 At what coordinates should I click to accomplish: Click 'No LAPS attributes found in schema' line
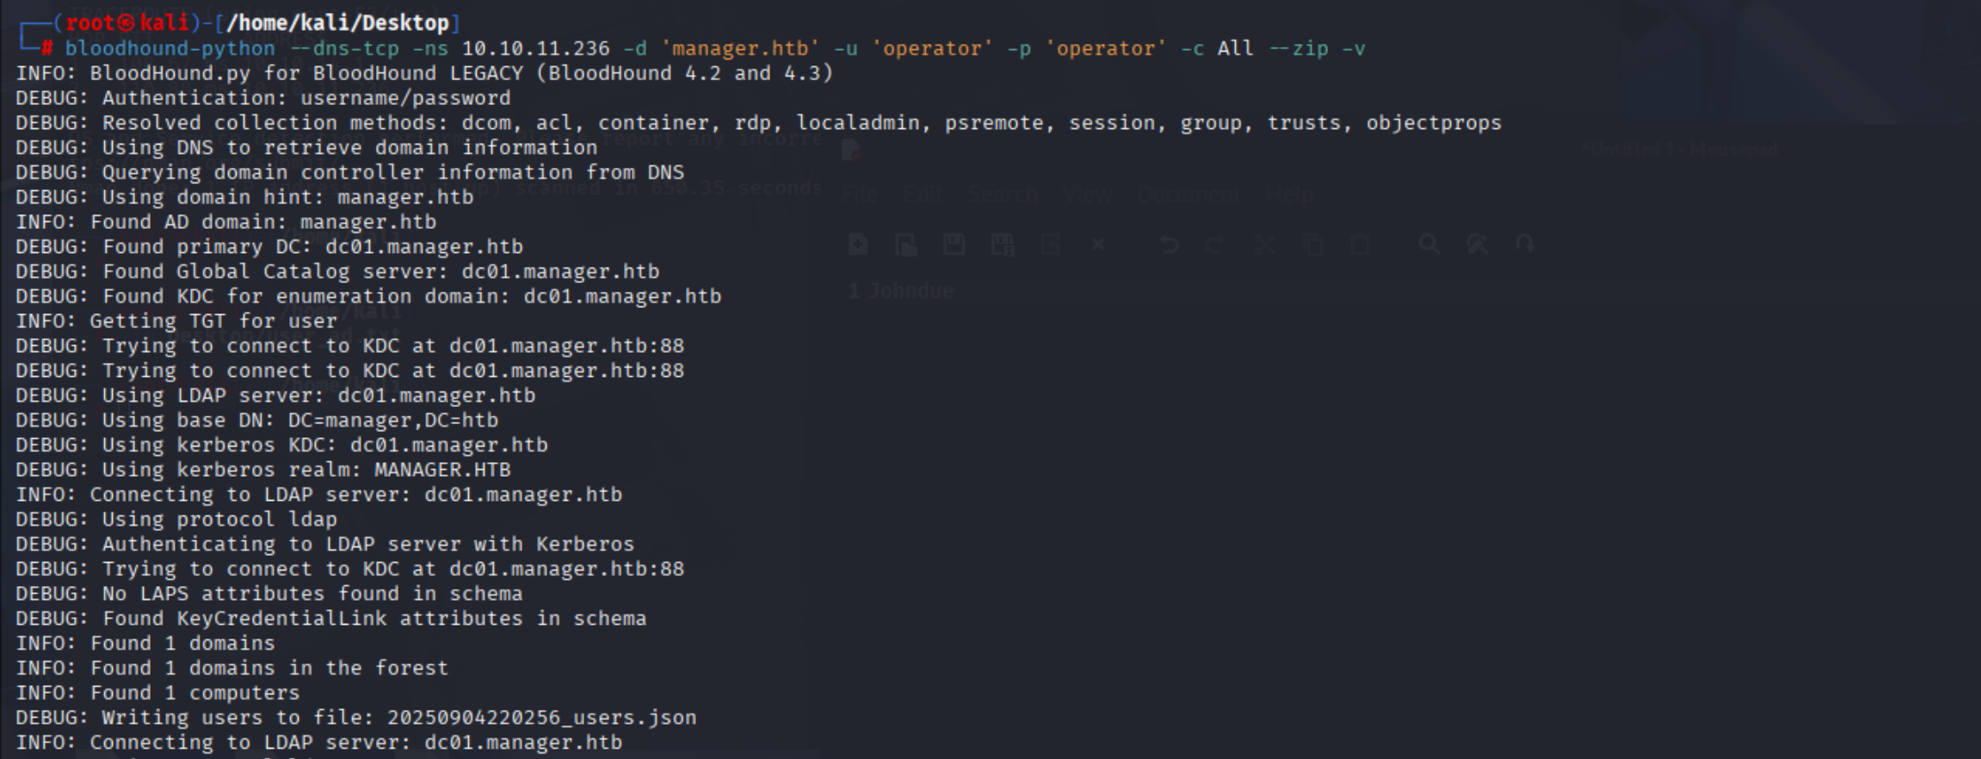click(268, 595)
